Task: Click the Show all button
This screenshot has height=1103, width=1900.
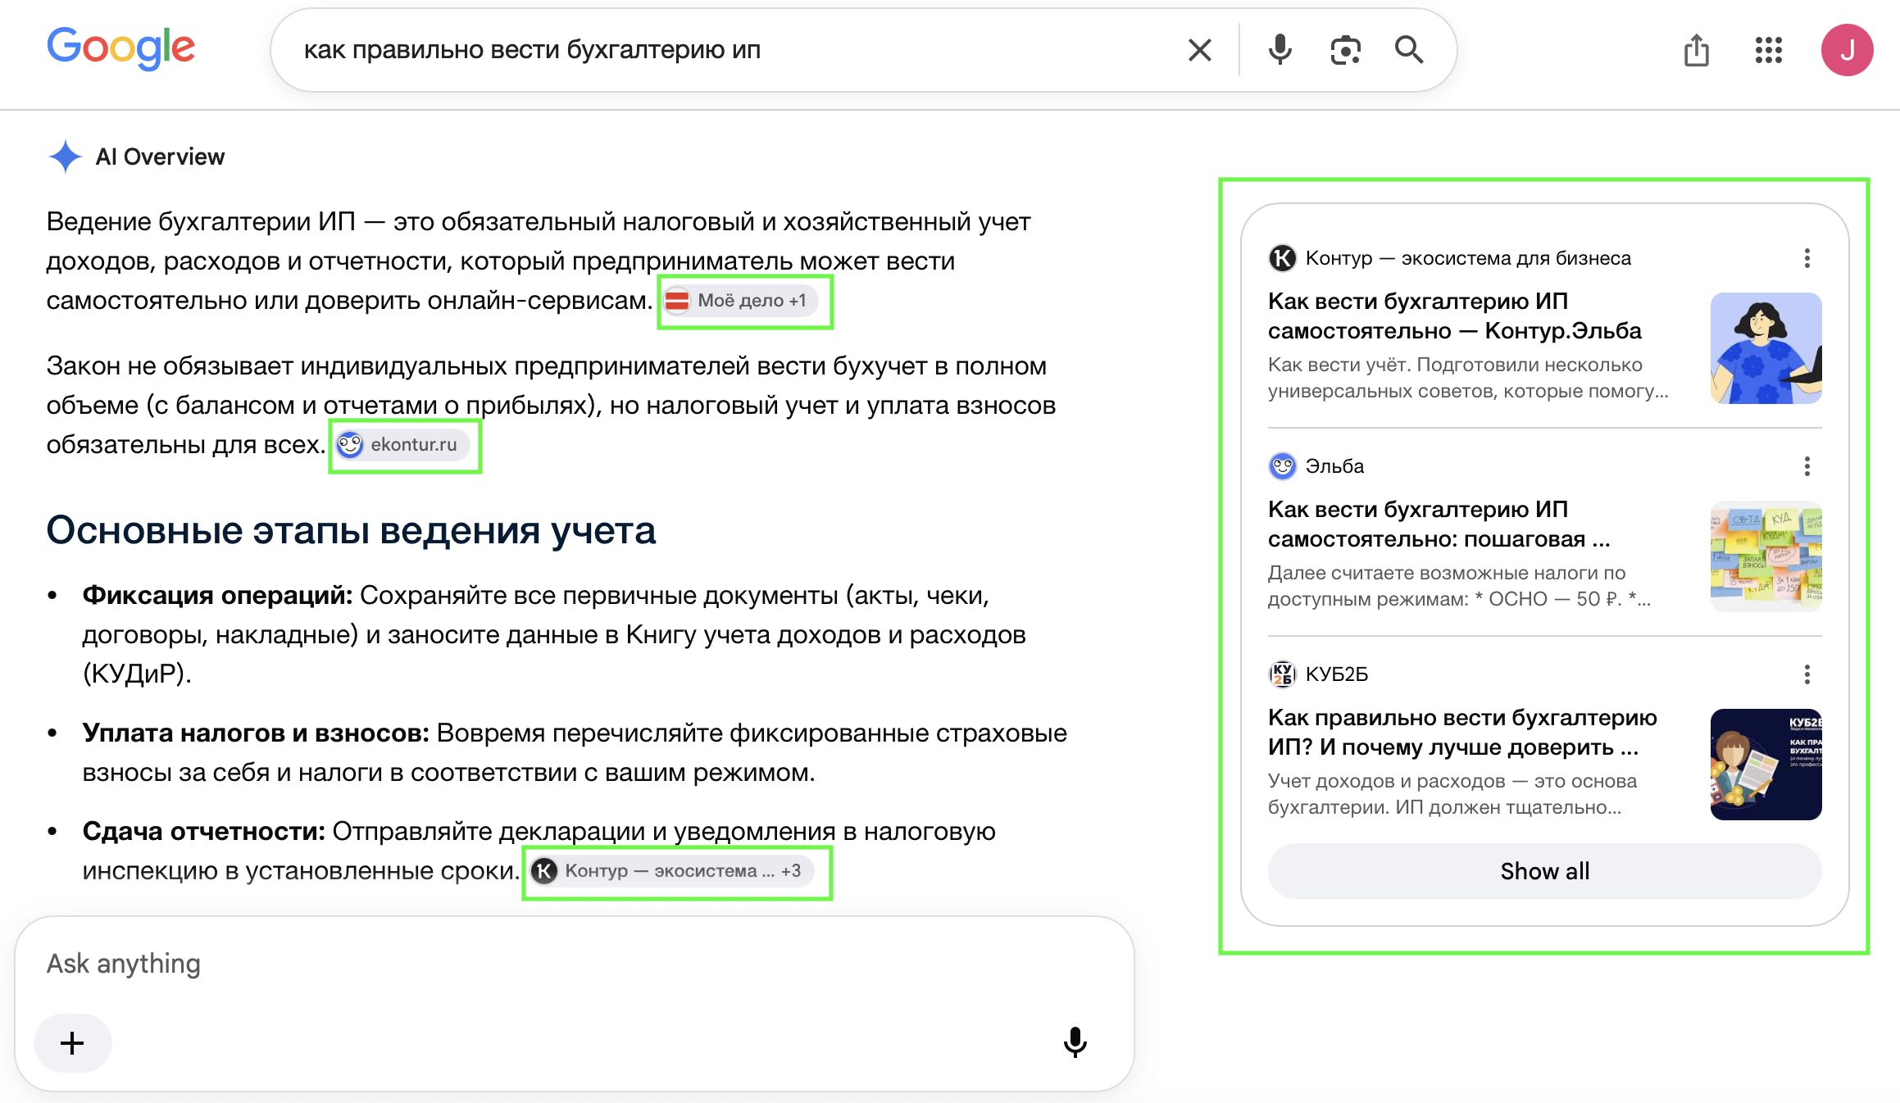Action: point(1544,871)
